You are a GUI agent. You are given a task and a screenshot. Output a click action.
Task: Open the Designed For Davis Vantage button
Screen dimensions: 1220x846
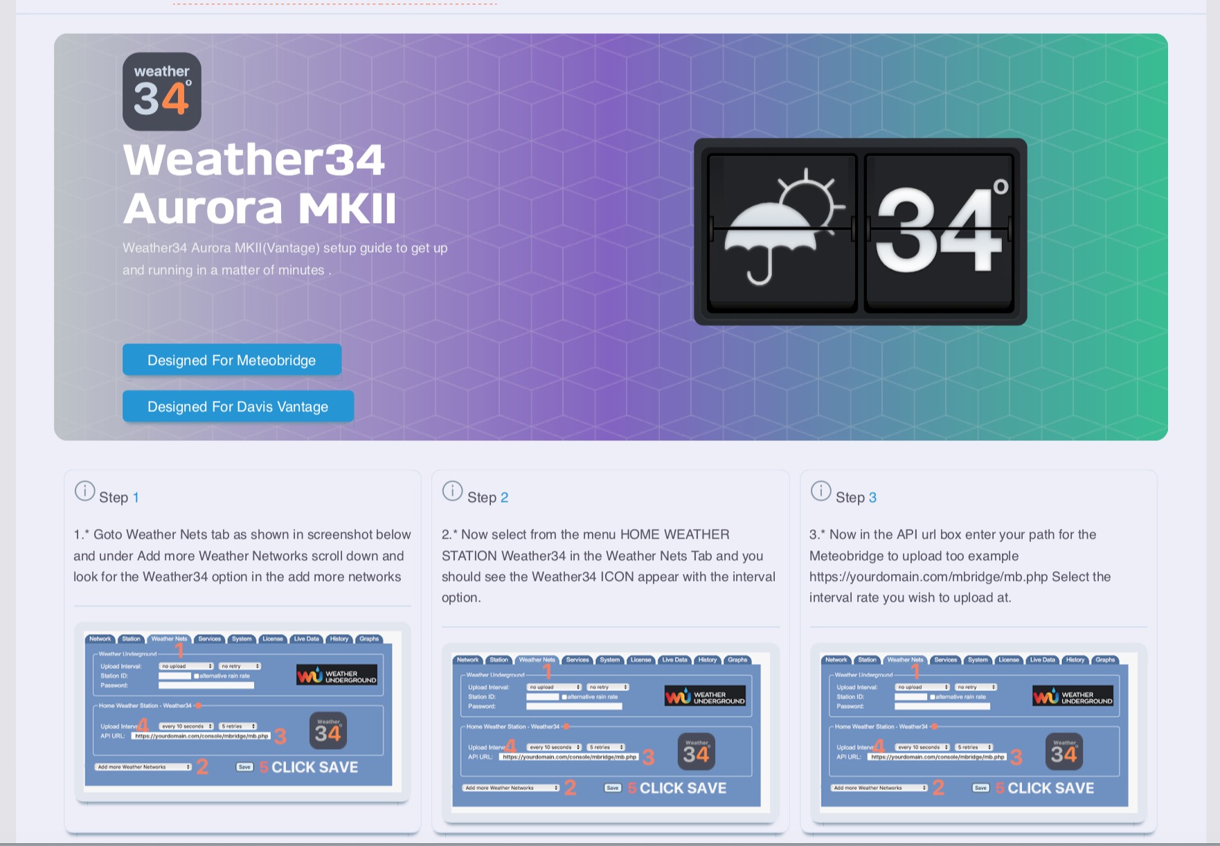[238, 406]
